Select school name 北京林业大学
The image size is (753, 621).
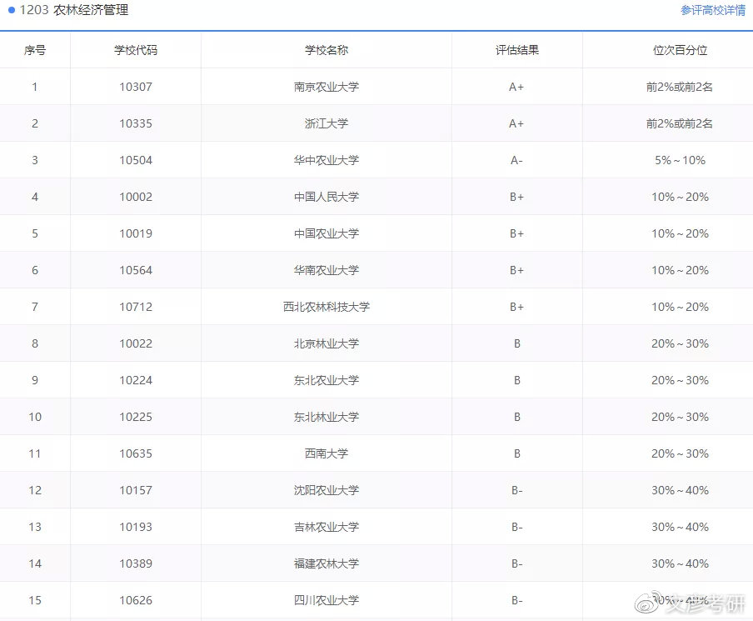click(x=327, y=343)
